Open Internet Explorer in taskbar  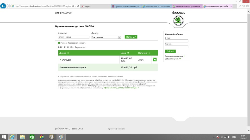[12, 137]
